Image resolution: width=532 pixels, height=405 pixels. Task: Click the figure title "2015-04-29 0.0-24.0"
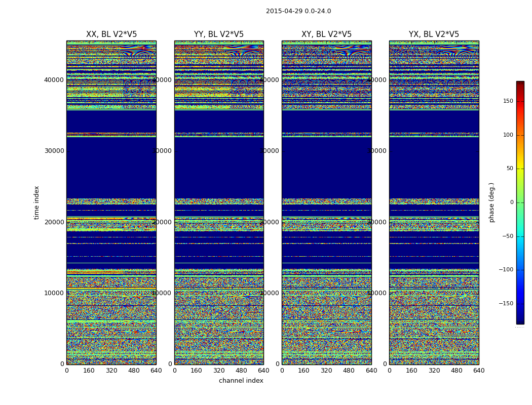tap(298, 11)
